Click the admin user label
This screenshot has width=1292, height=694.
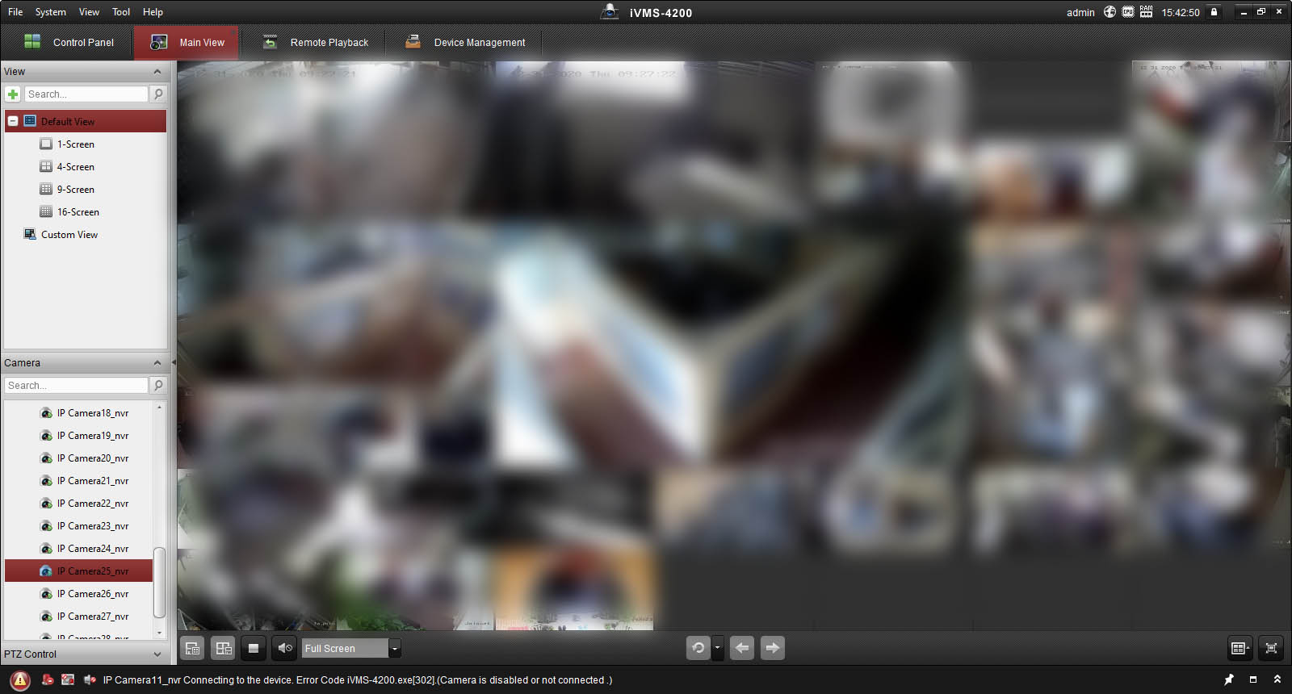1080,12
